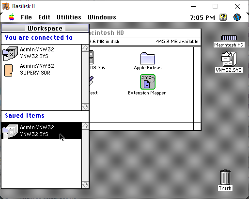249x199 pixels.
Task: Click the Saved Items heading
Action: click(25, 116)
